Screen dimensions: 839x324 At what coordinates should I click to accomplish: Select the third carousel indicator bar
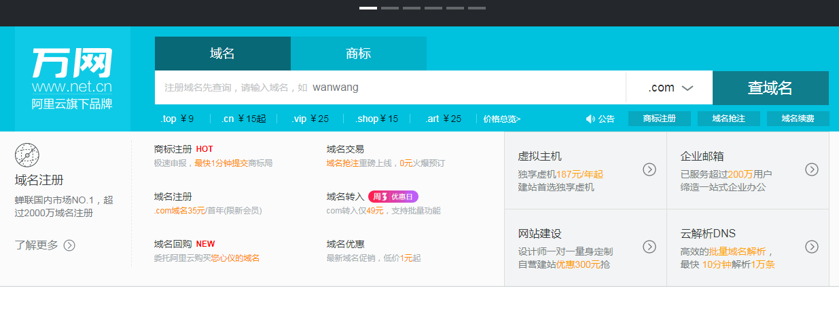pyautogui.click(x=412, y=8)
